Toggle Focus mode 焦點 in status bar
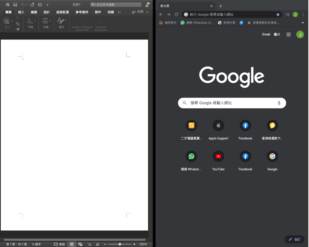The height and width of the screenshot is (247, 309). point(59,244)
